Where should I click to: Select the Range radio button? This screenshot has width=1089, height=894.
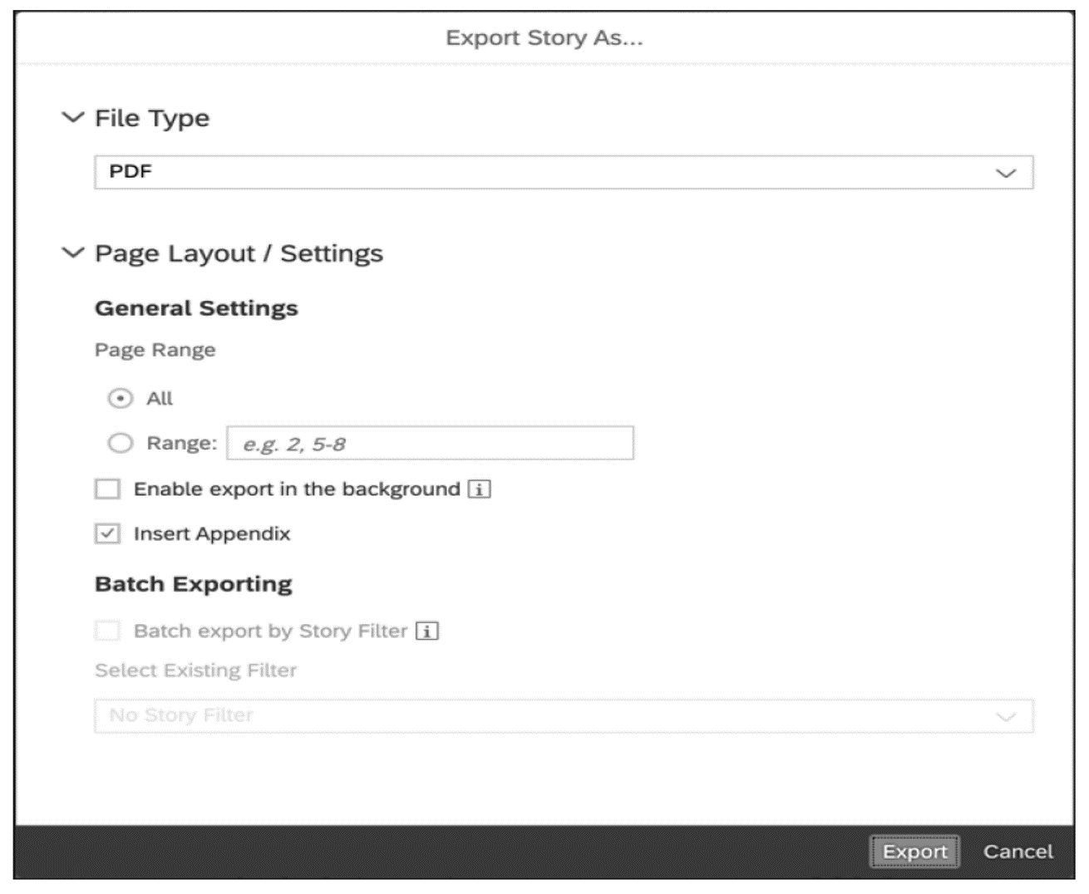pos(119,443)
